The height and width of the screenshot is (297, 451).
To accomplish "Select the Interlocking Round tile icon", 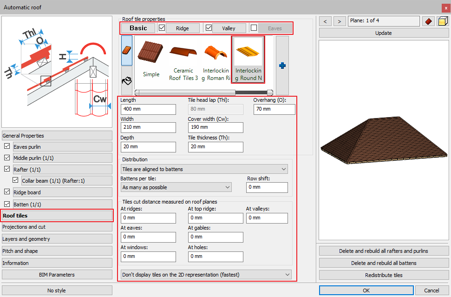I will [x=248, y=59].
